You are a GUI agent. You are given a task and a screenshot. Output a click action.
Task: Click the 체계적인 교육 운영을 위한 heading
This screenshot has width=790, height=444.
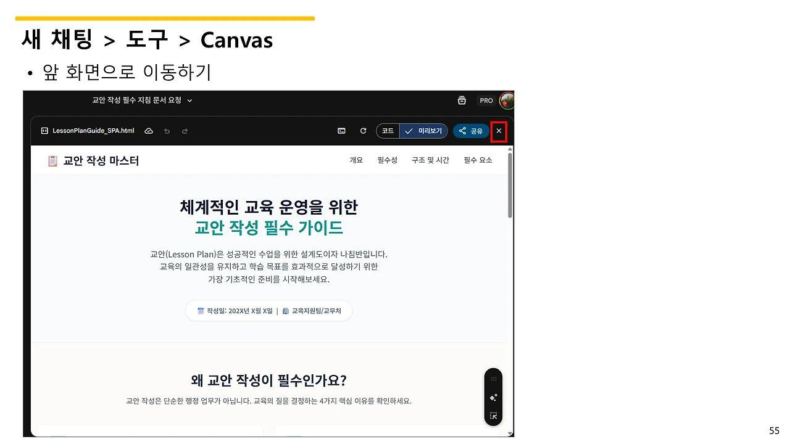coord(269,207)
